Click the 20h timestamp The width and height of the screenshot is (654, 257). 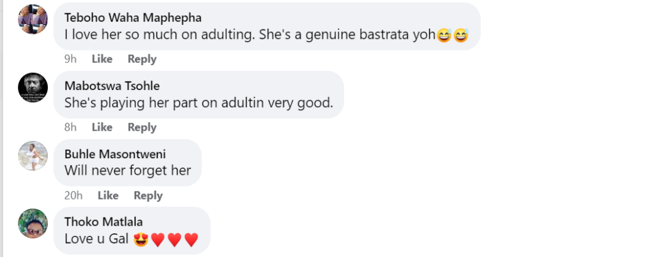tap(73, 195)
